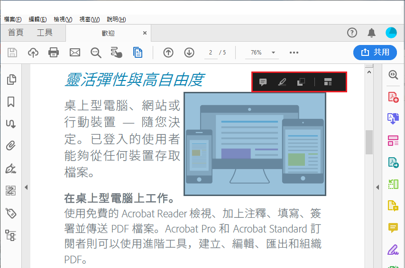The height and width of the screenshot is (268, 405).
Task: Open the find text magnifier
Action: click(96, 53)
